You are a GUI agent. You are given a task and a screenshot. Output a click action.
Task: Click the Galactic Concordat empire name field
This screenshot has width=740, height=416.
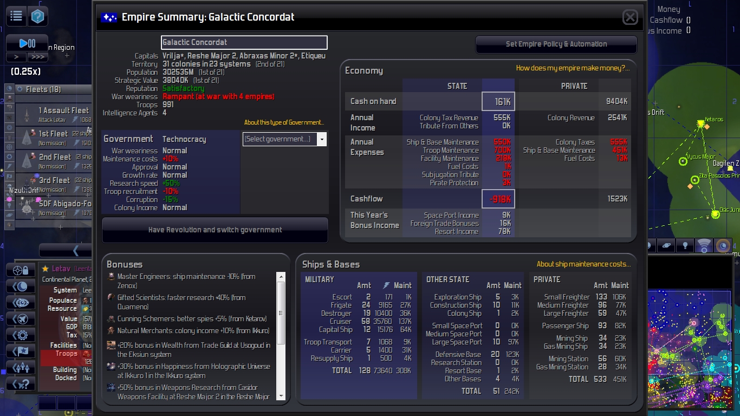(x=244, y=42)
